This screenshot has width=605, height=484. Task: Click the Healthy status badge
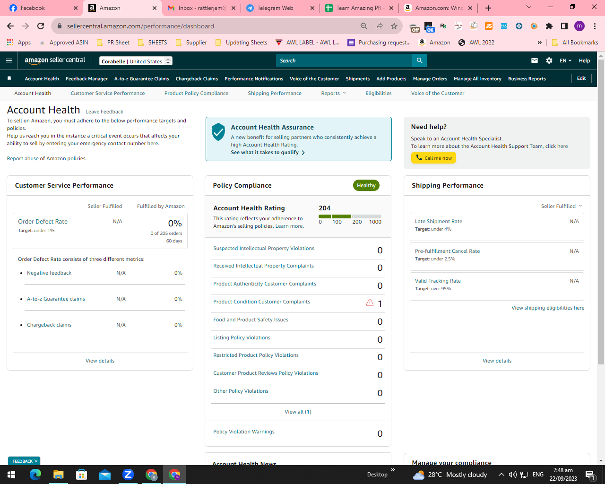coord(366,185)
